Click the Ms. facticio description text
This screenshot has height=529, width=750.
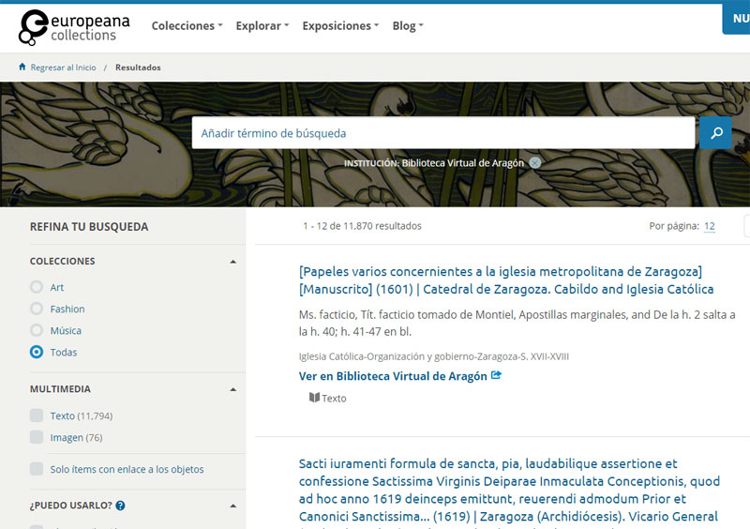click(517, 324)
